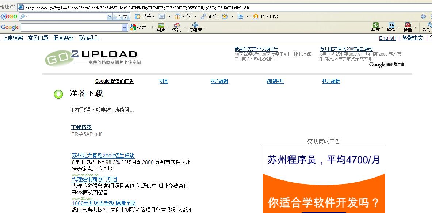Viewport: 432px width, 213px height.
Task: Click the 下載档案 download file link
Action: pyautogui.click(x=81, y=127)
